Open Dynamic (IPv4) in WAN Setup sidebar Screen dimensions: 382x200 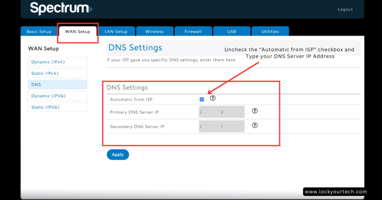[x=57, y=62]
